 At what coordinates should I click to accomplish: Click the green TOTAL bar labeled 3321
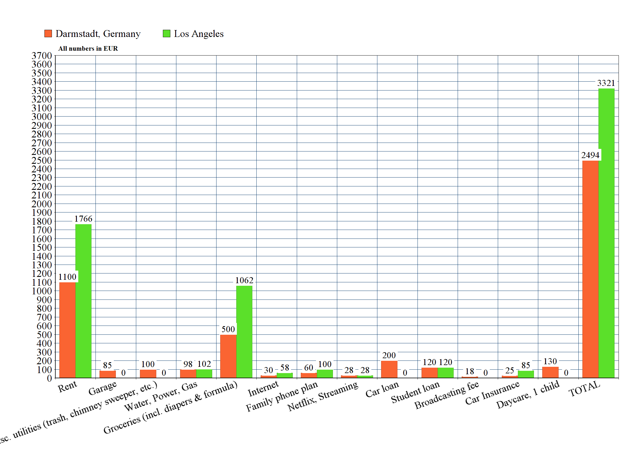(x=606, y=233)
